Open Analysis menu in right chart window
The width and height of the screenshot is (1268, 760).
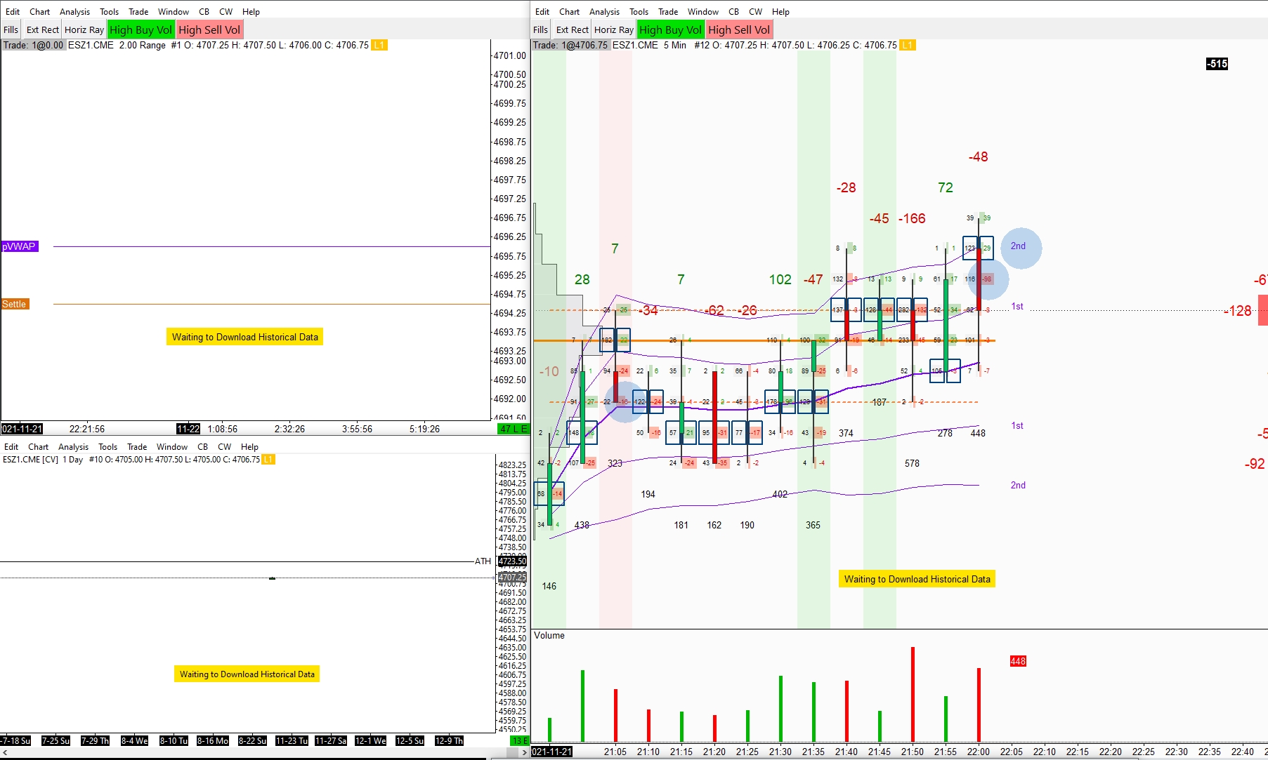coord(604,12)
